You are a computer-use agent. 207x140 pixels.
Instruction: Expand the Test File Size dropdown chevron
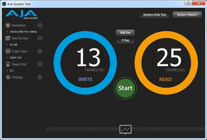click(x=40, y=38)
